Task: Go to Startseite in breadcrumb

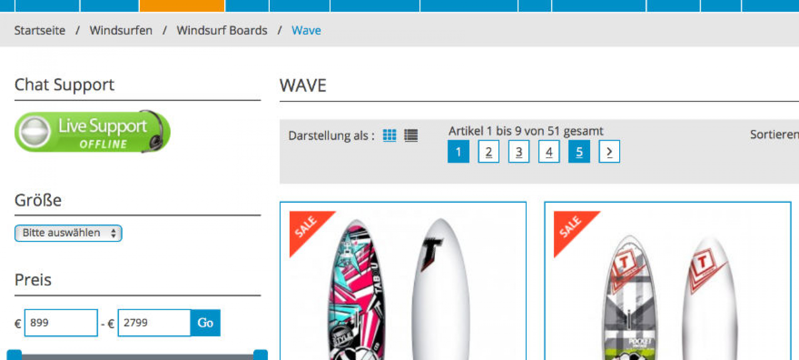Action: click(x=40, y=30)
